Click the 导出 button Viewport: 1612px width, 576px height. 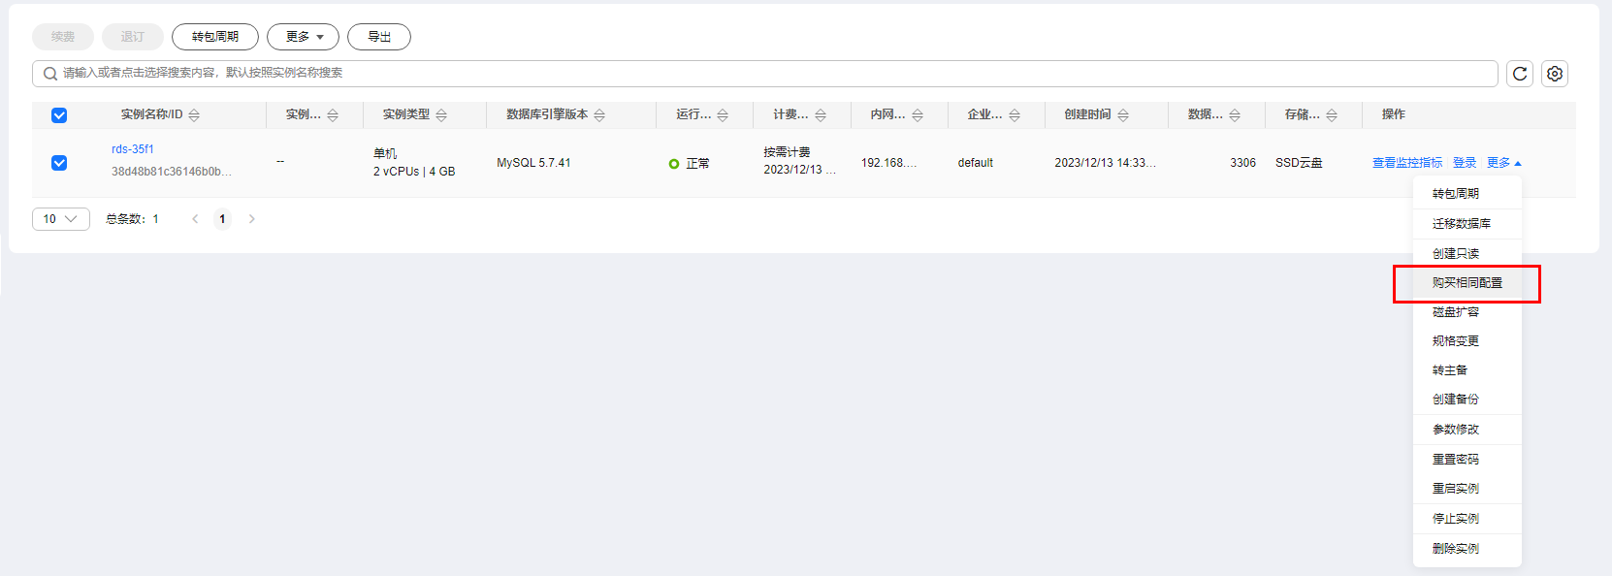pos(379,37)
